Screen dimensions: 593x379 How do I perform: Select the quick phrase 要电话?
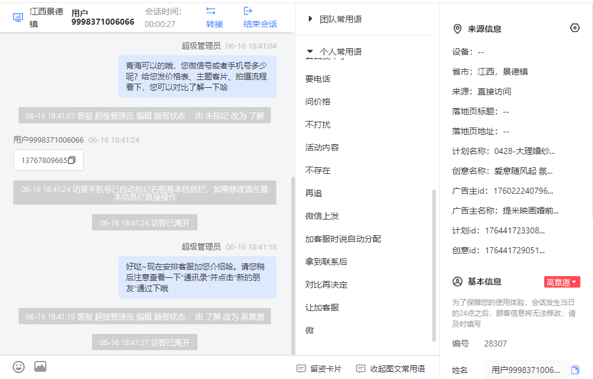click(318, 79)
